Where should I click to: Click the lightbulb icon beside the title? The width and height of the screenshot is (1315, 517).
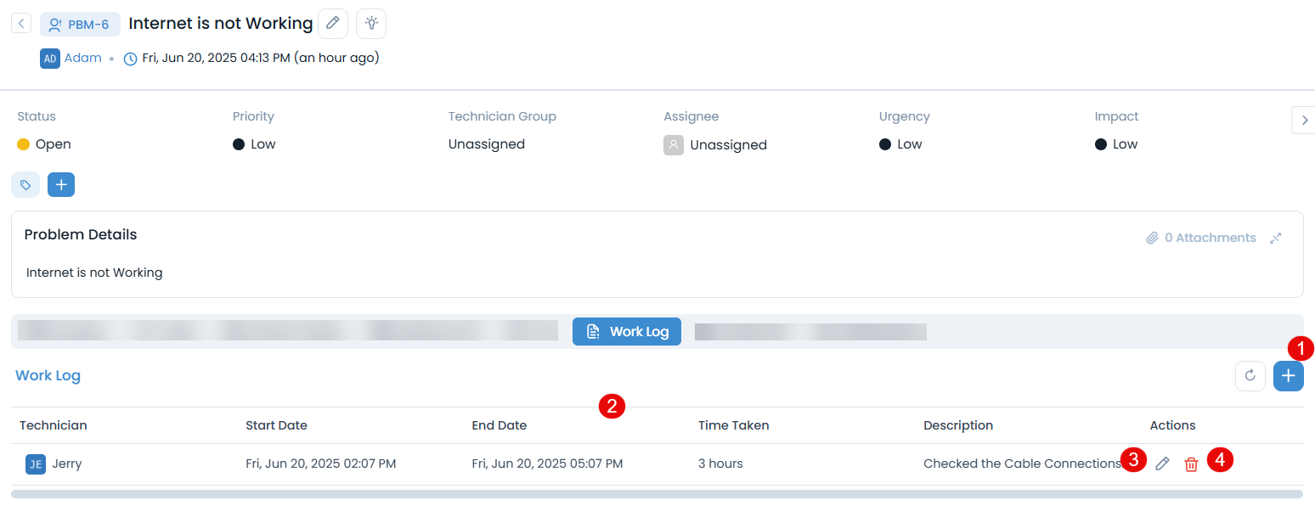click(x=371, y=24)
